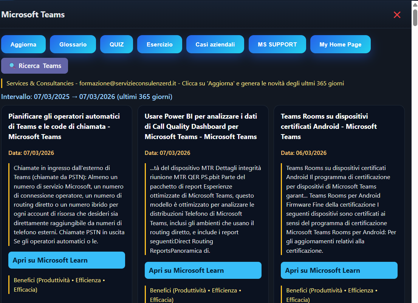418x303 pixels.
Task: Click the 'Data: 06/03/2026' text
Action: pos(303,153)
